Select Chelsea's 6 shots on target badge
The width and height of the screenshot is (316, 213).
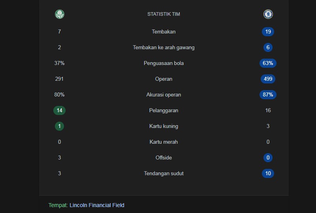268,47
